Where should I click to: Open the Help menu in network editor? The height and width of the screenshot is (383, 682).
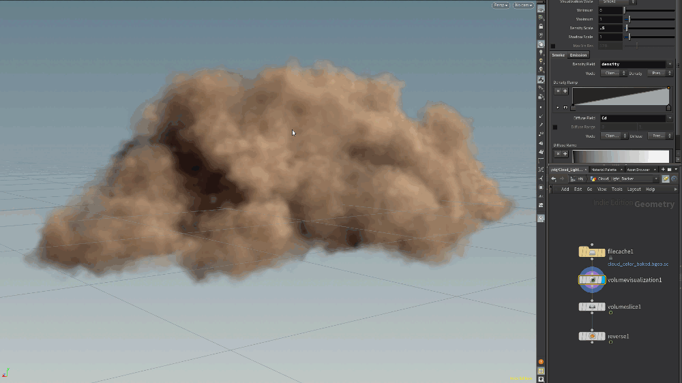[650, 189]
